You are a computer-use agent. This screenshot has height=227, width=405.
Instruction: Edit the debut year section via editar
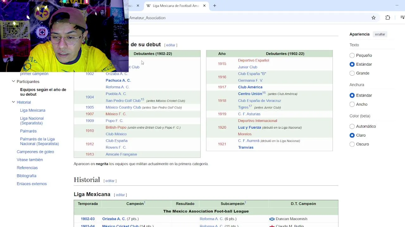pos(171,45)
